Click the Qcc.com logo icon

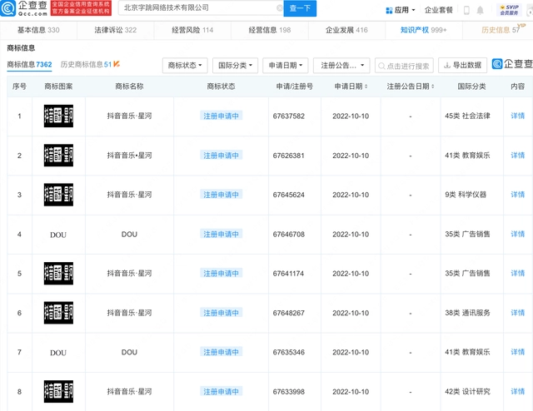tap(7, 8)
